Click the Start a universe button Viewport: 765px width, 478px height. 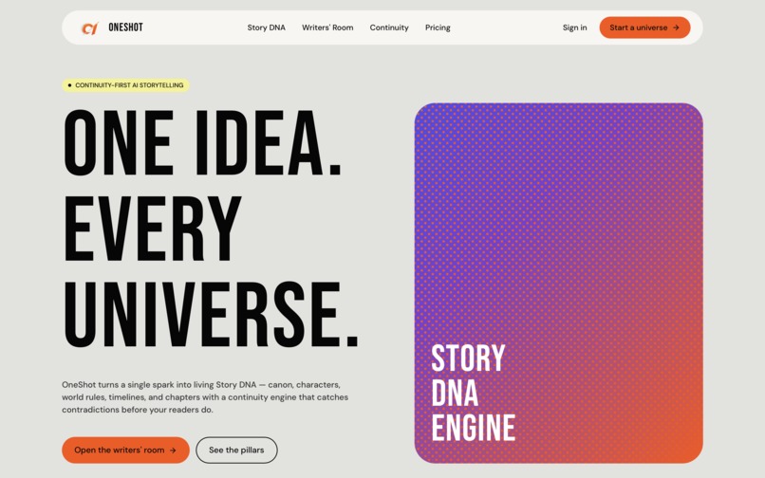click(x=644, y=28)
